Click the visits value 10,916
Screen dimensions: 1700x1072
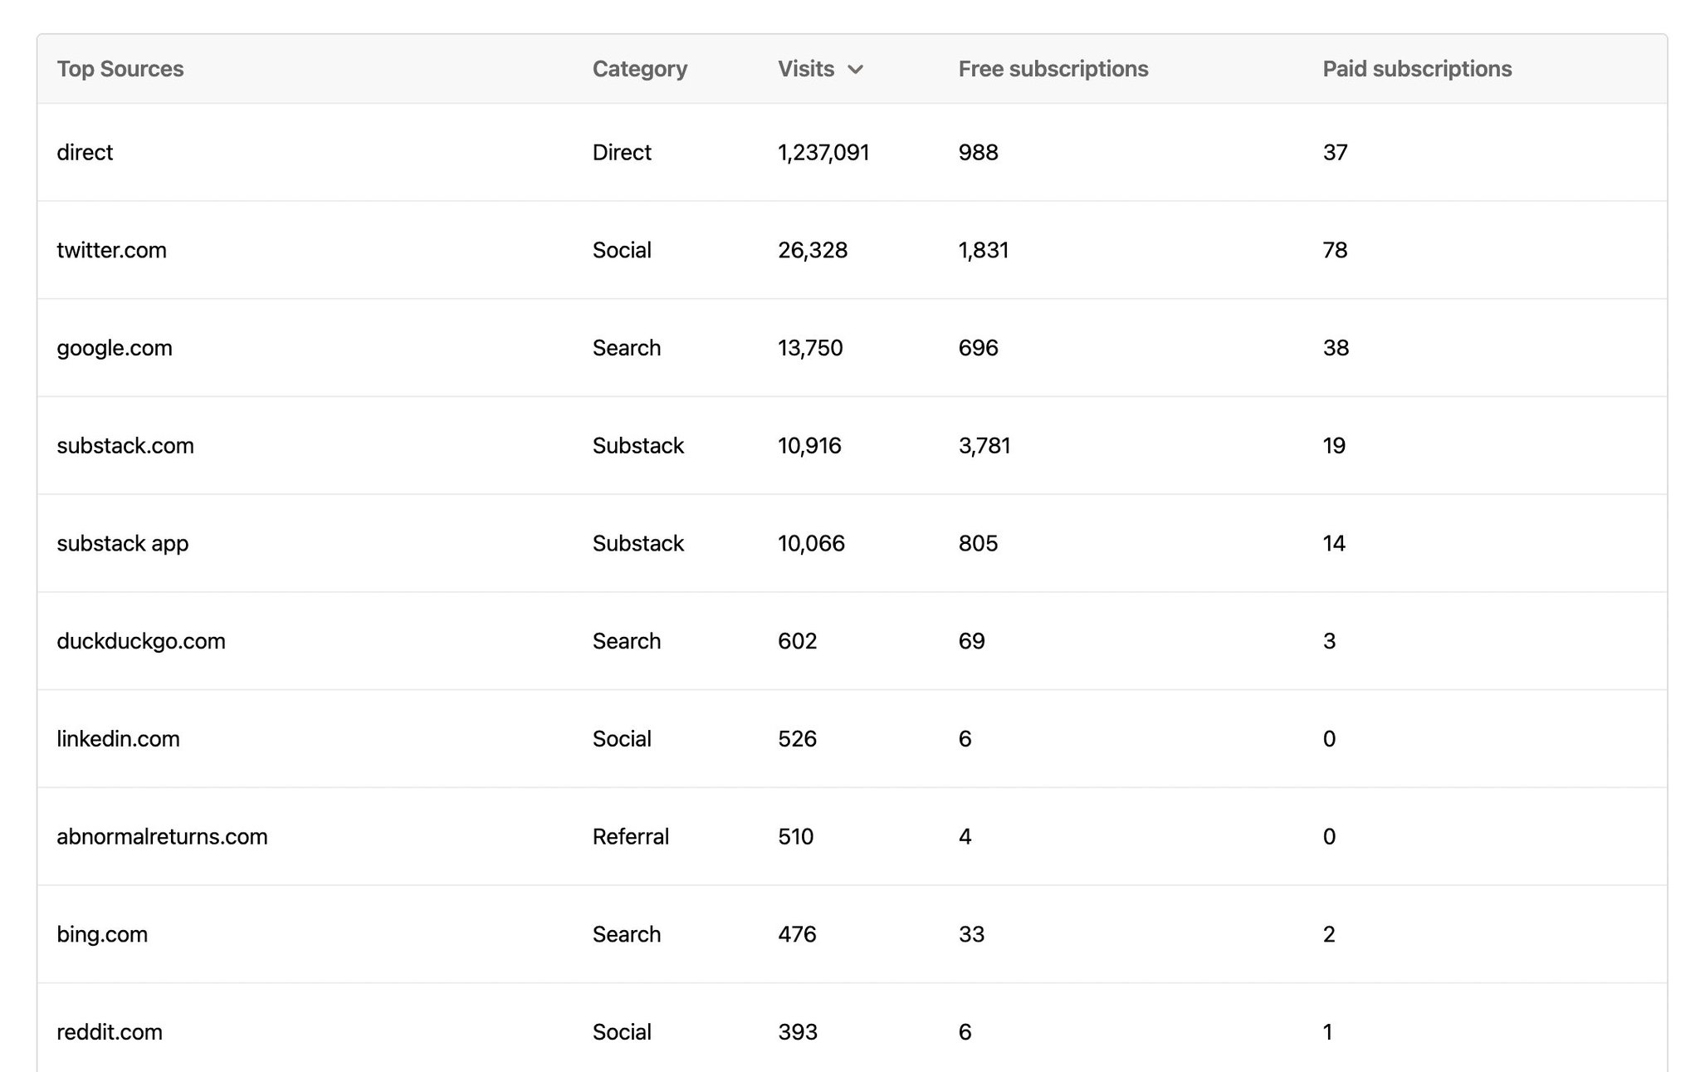point(809,447)
